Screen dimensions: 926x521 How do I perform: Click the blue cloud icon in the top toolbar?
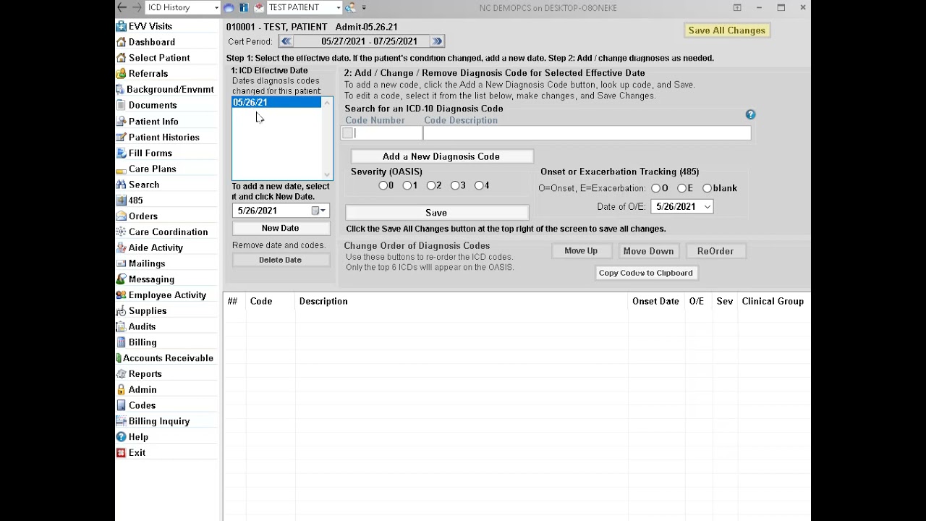tap(229, 7)
